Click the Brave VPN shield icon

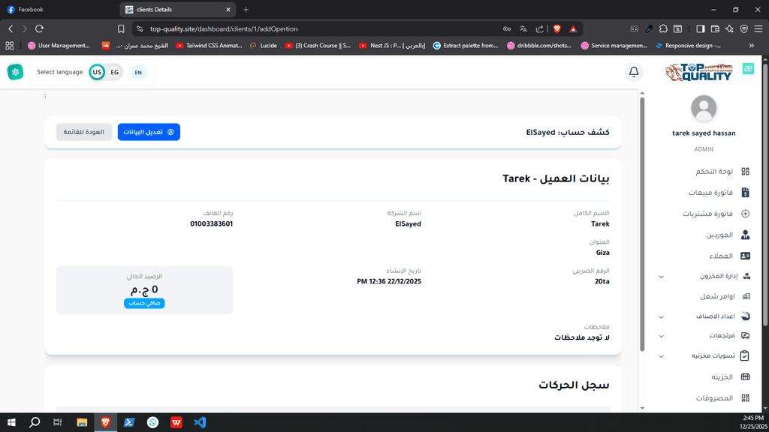(744, 29)
